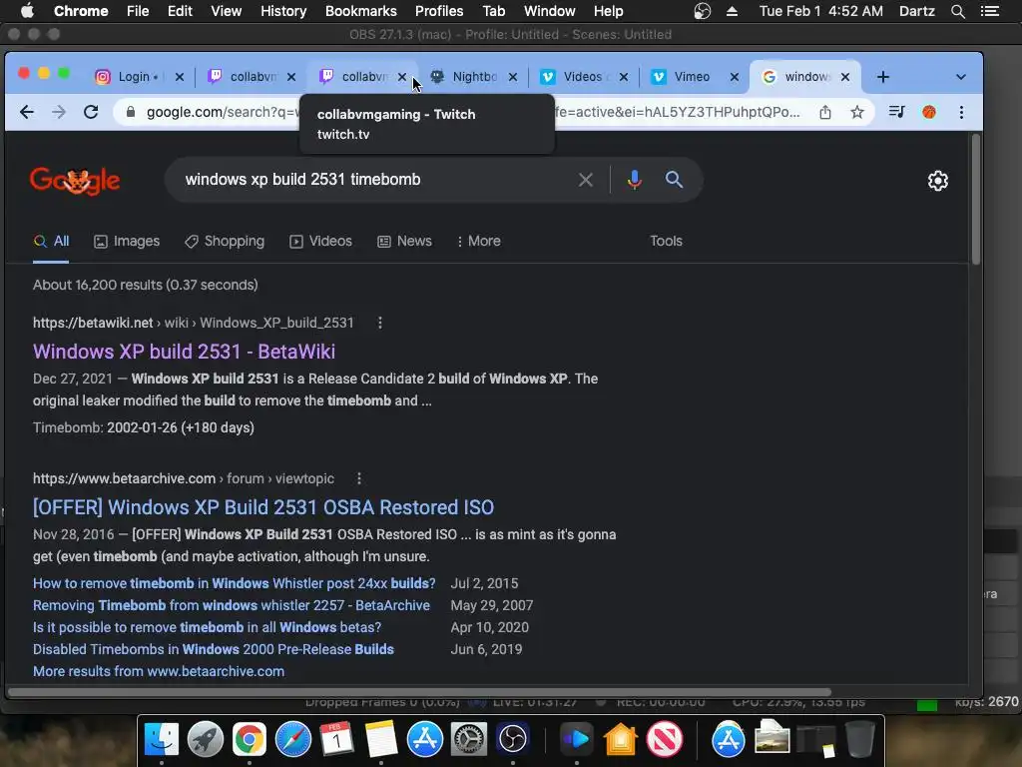Open Disabled Timebombs in Windows 2000 link

214,649
